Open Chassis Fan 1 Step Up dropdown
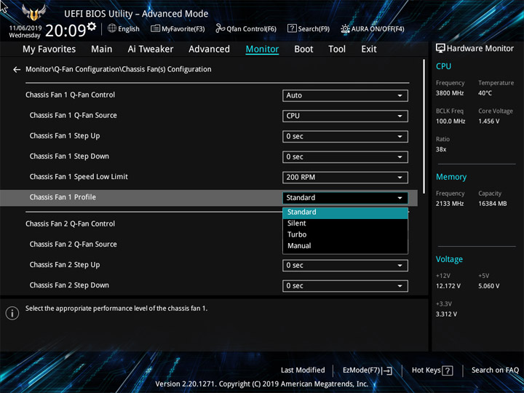 (345, 136)
